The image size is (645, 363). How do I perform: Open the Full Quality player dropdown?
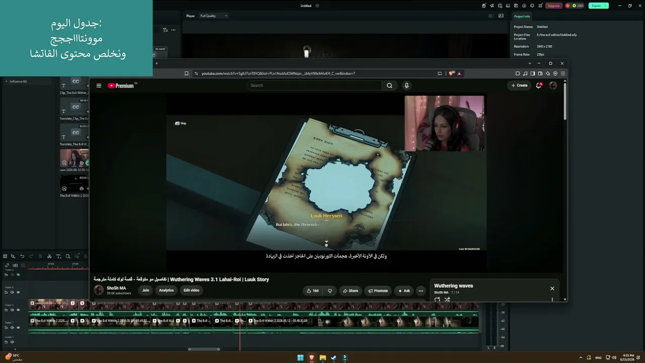pos(214,16)
